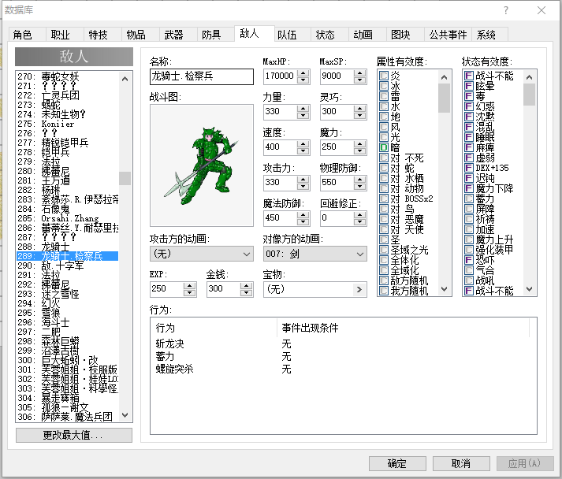The image size is (562, 479).
Task: Open the 系统 tab
Action: coord(489,35)
